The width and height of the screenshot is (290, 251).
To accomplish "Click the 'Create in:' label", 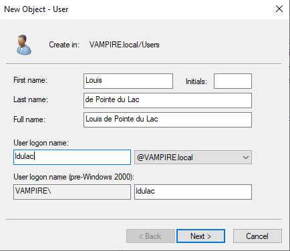I will [64, 45].
